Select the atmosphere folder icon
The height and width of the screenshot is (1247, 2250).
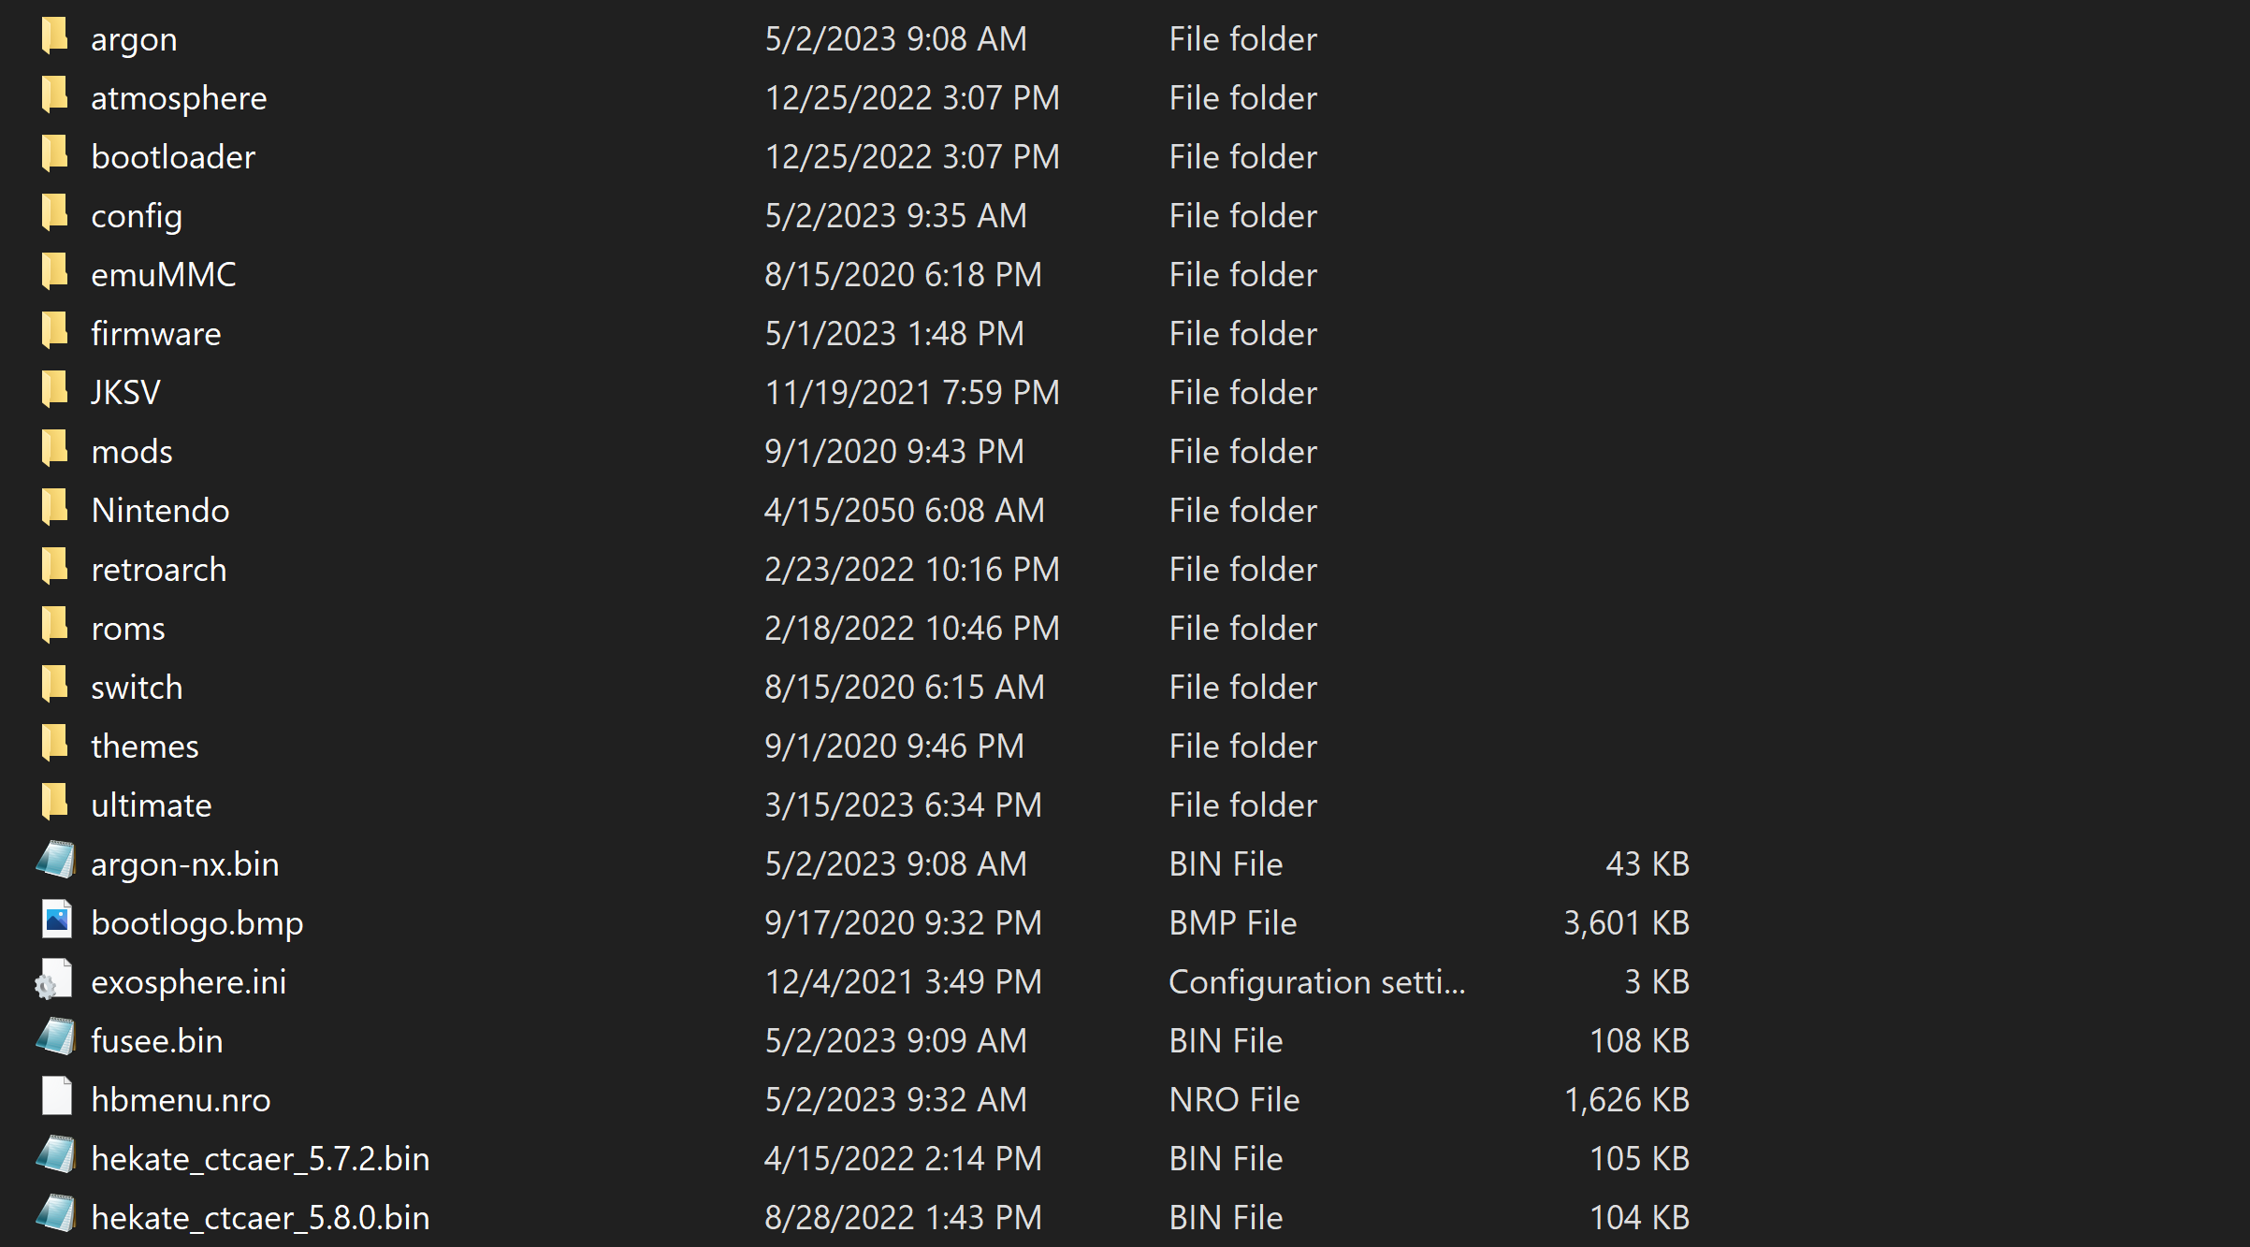pos(55,95)
